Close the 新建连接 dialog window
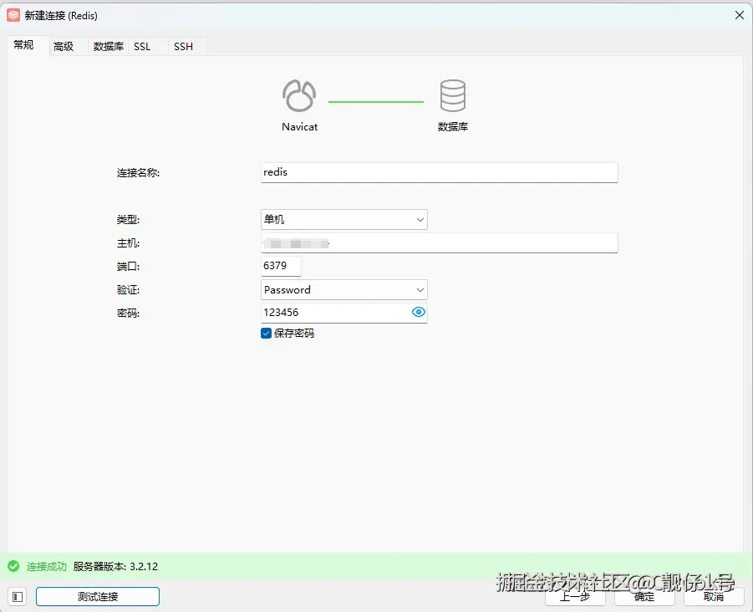 coord(740,15)
